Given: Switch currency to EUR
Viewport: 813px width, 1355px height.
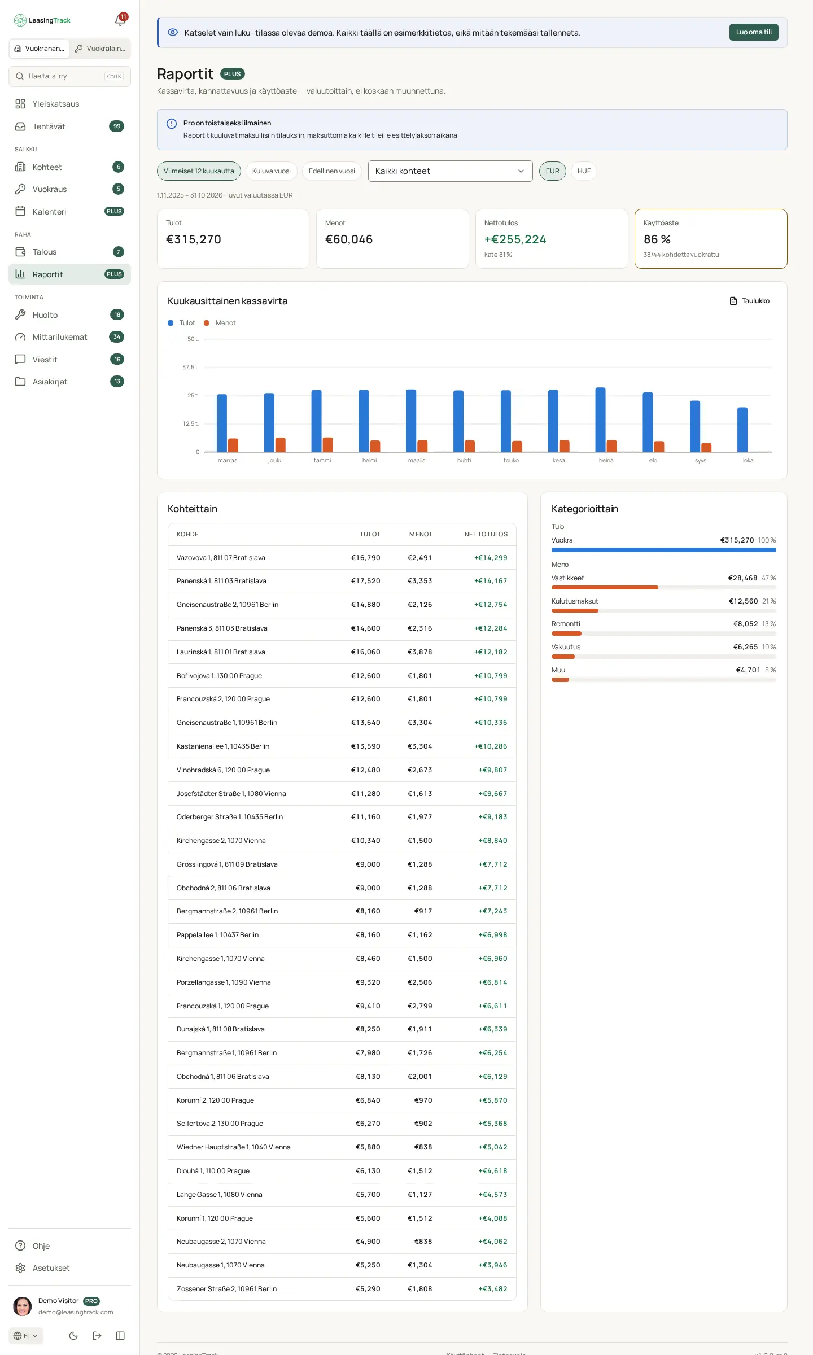Looking at the screenshot, I should pyautogui.click(x=553, y=171).
